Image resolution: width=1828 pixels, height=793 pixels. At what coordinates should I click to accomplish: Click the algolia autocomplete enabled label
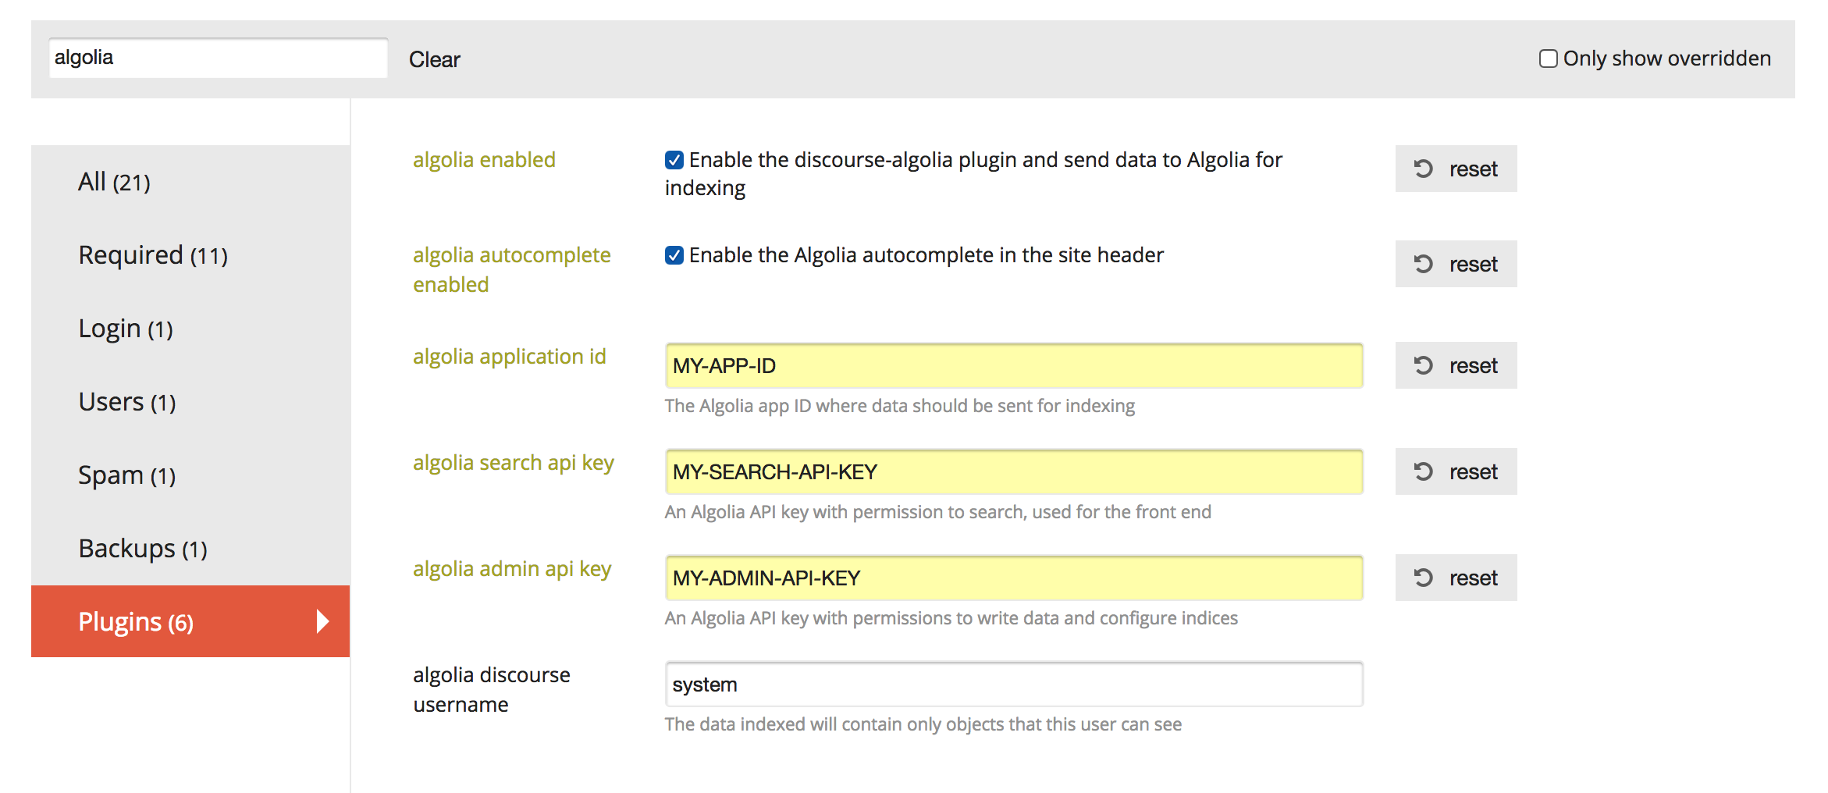pyautogui.click(x=512, y=269)
